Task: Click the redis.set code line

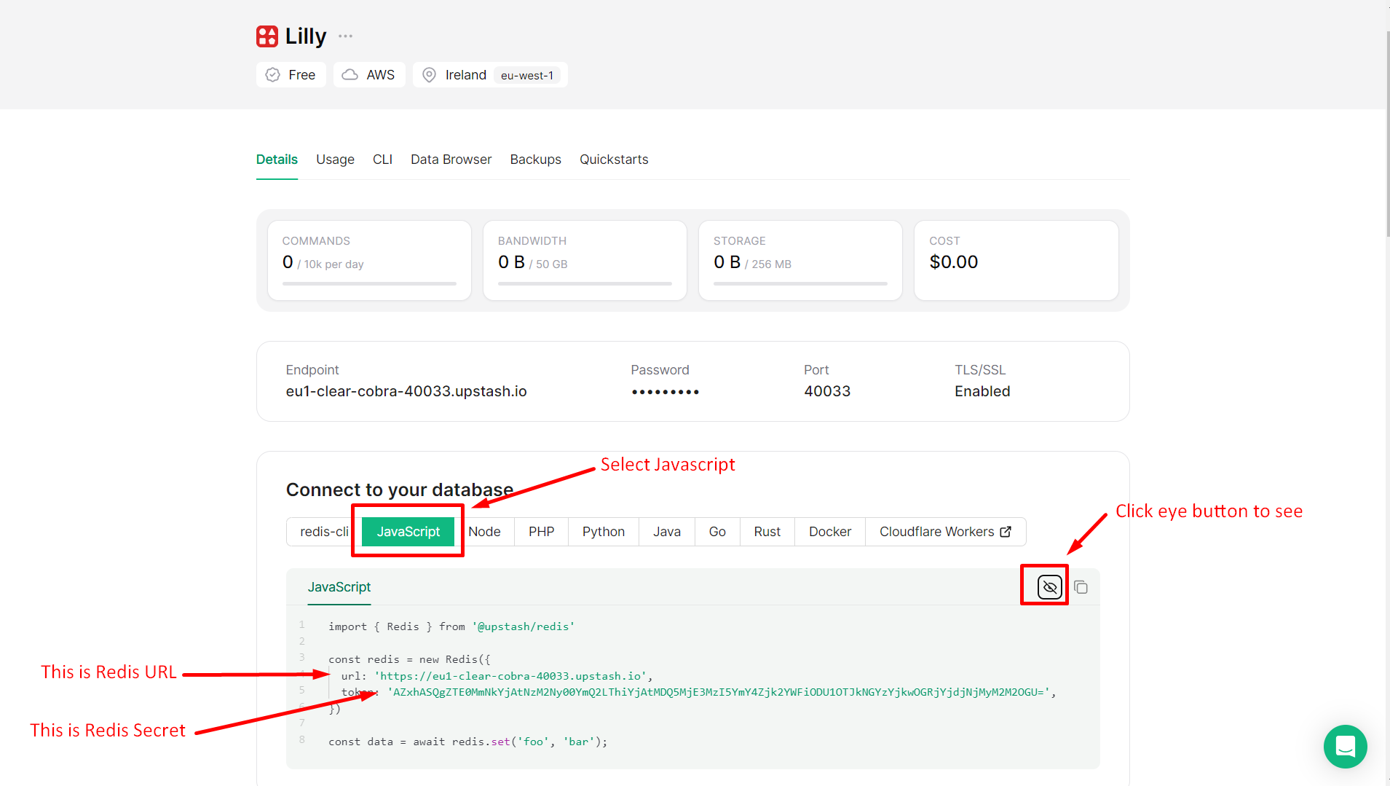Action: coord(467,742)
